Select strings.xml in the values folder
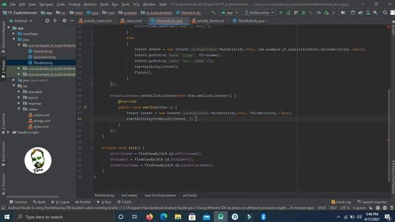 pos(41,121)
